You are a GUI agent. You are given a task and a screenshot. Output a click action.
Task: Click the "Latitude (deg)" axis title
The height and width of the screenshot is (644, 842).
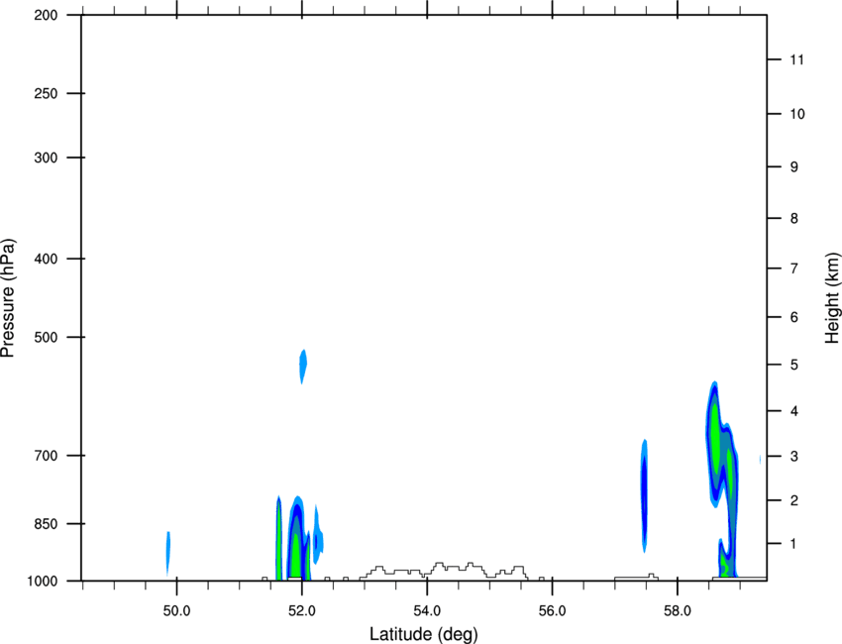click(423, 634)
